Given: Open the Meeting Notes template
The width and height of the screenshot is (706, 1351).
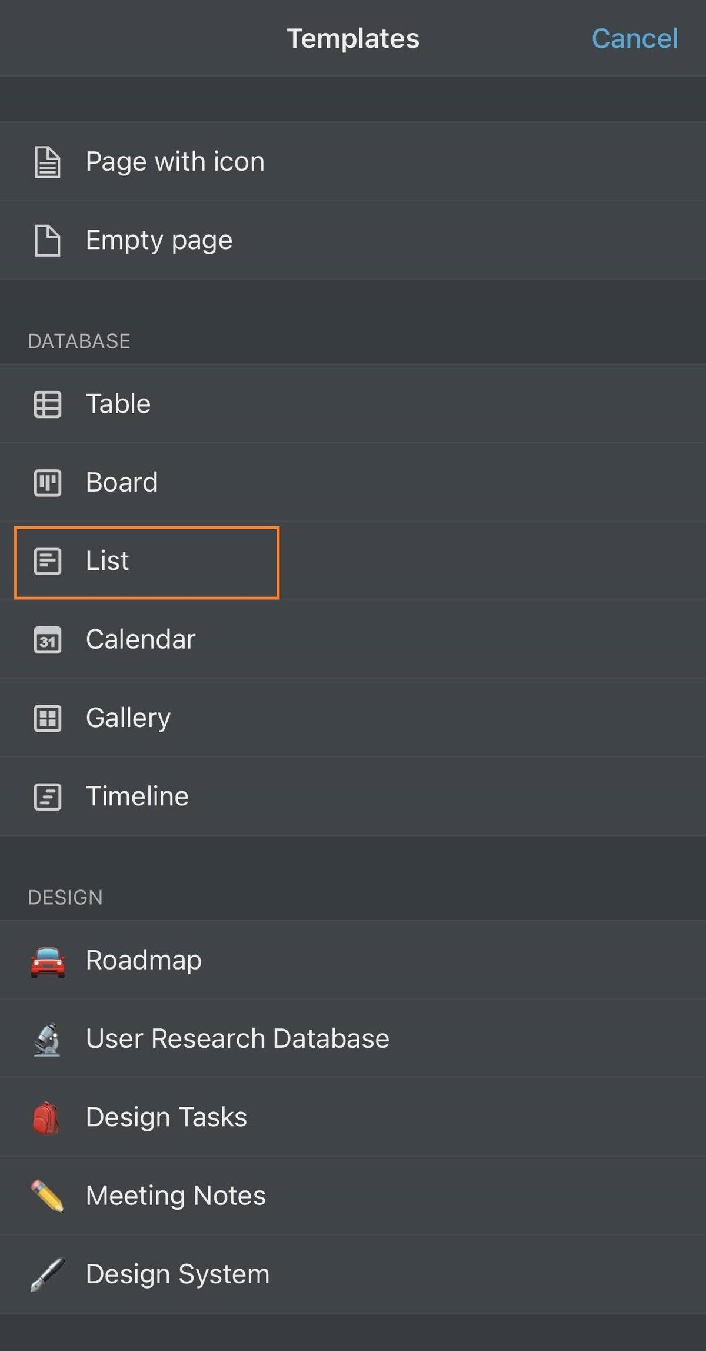Looking at the screenshot, I should pos(175,1196).
